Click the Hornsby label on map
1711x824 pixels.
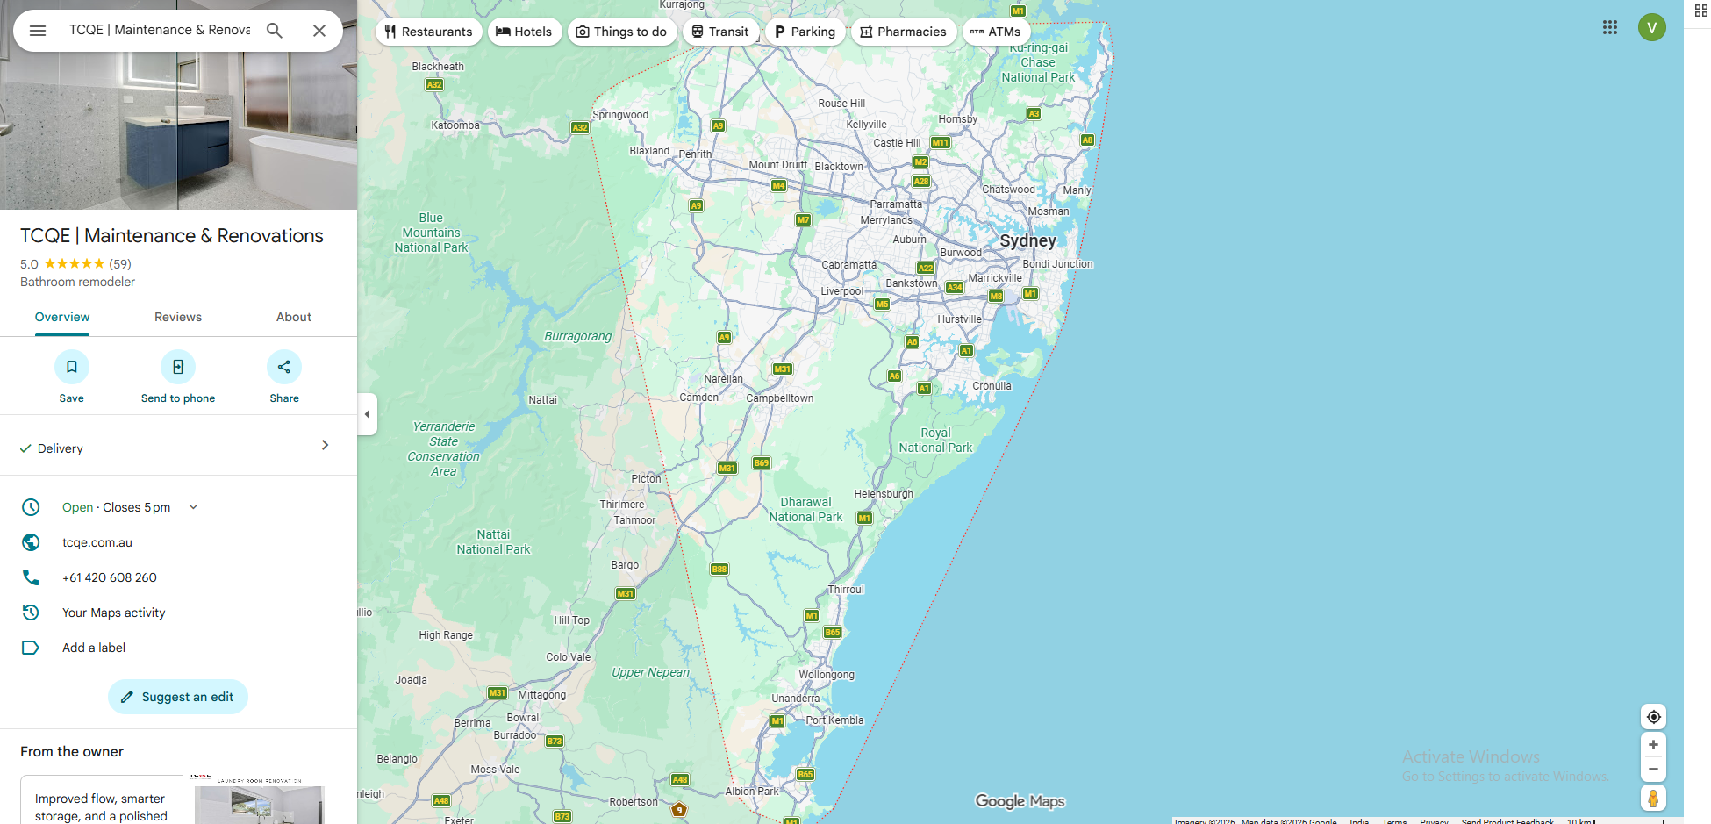tap(957, 119)
